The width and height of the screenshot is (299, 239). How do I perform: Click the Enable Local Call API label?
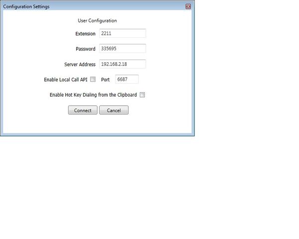point(66,80)
